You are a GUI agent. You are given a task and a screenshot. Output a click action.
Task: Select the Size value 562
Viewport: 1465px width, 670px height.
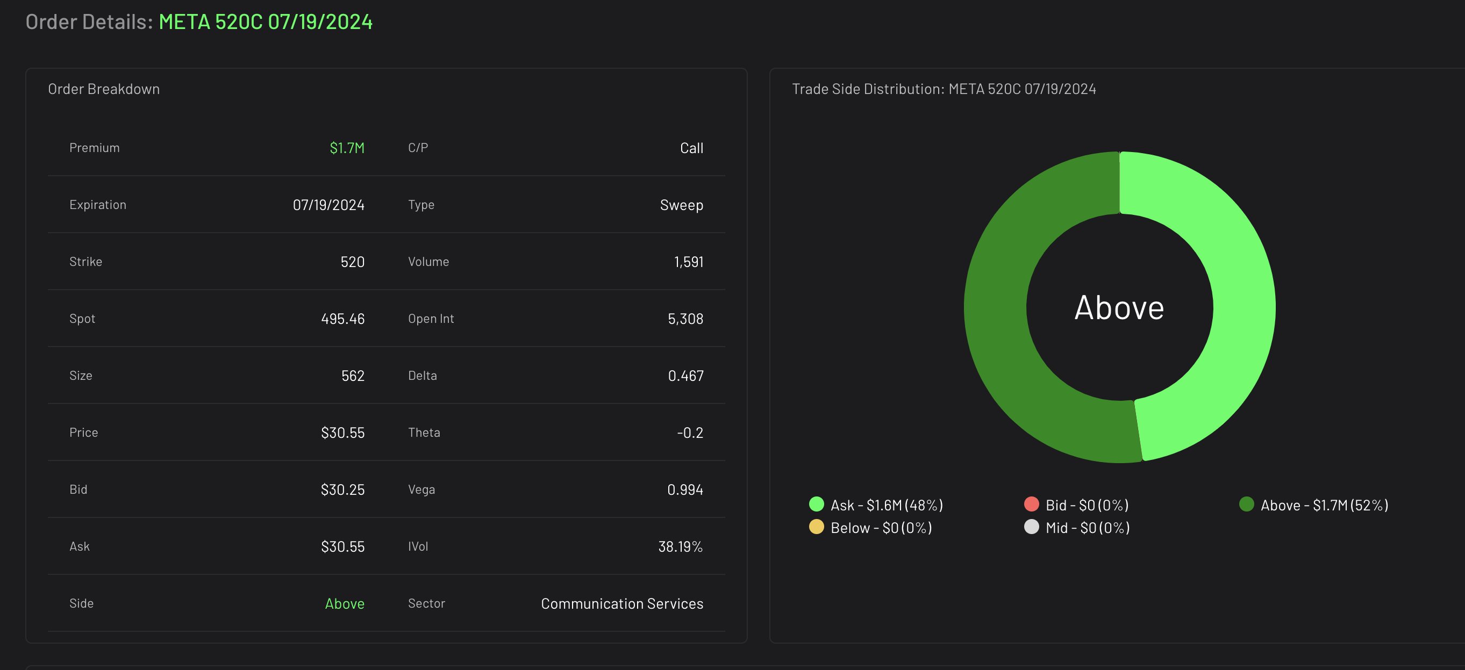click(x=353, y=376)
